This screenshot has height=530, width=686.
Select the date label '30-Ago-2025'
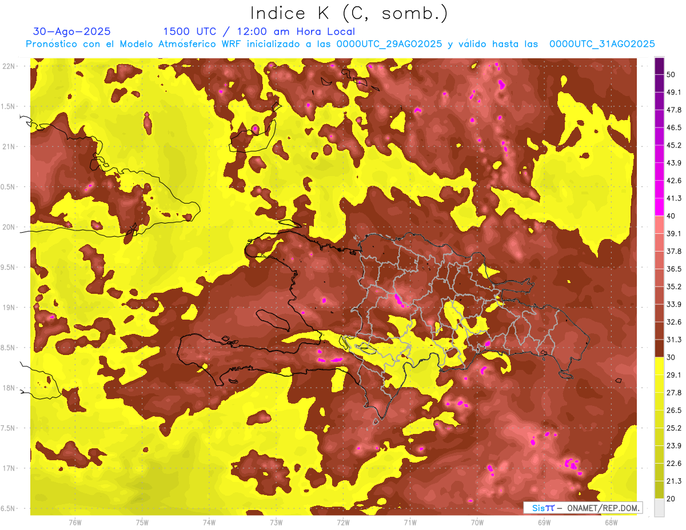(72, 31)
